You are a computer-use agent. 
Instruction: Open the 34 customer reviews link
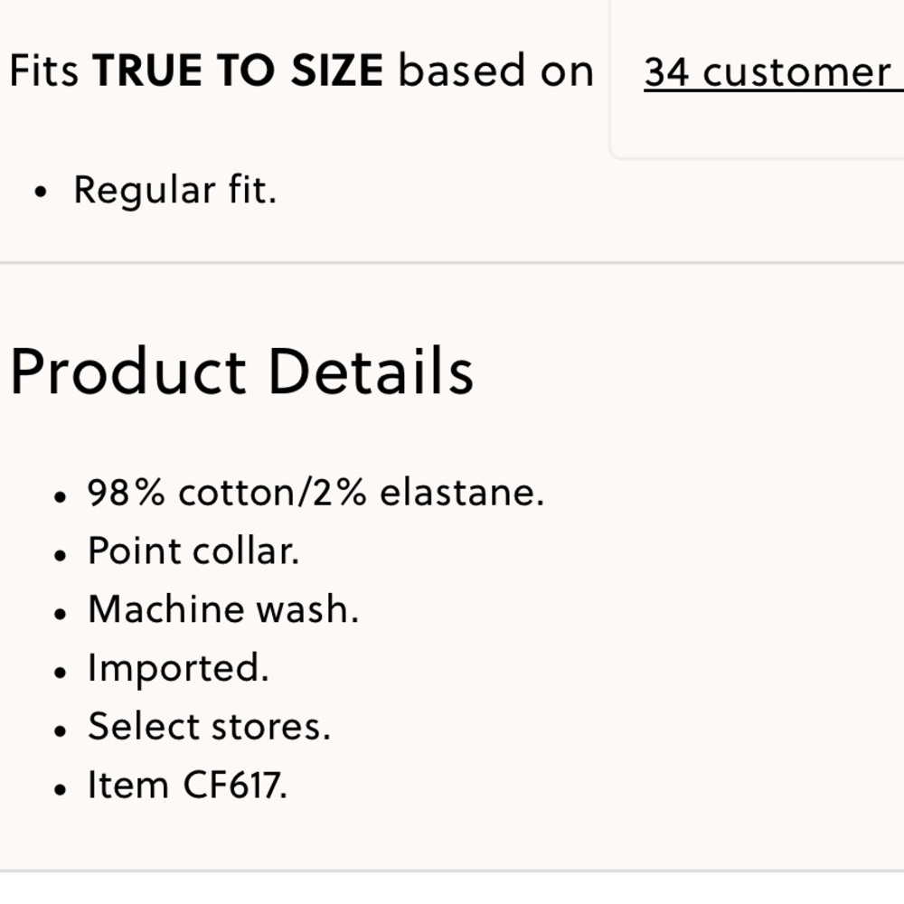point(774,72)
